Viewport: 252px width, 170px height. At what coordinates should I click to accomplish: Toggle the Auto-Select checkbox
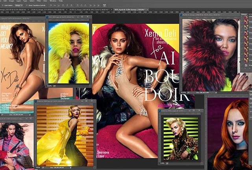[3, 5]
